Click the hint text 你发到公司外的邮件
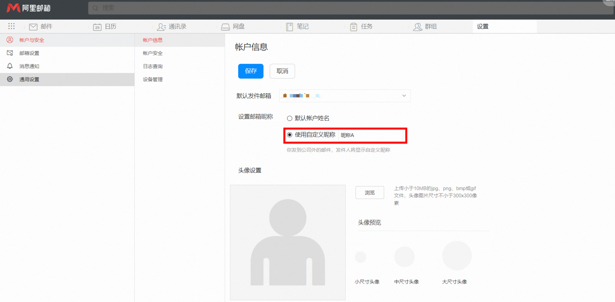Screen dimensions: 615x302 click(x=338, y=150)
